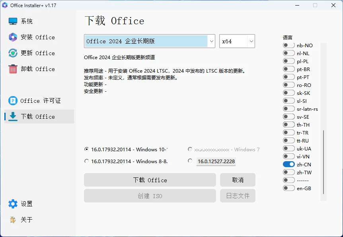Switch to the Office 许可证 page label
This screenshot has height=237, width=343.
(41, 101)
